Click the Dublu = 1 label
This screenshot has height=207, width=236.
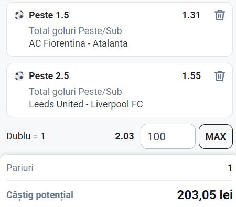[26, 136]
